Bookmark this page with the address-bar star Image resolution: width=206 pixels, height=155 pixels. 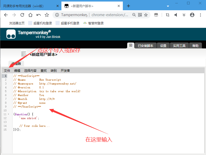point(146,15)
